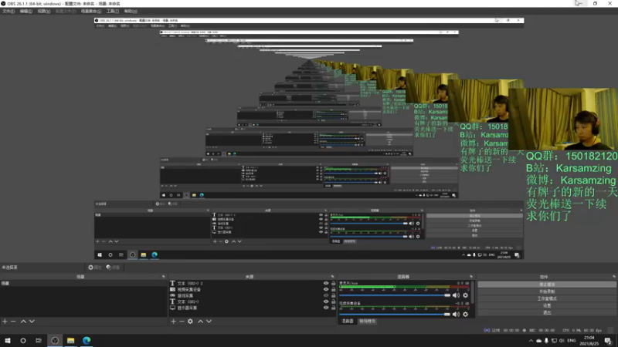This screenshot has height=347, width=618.
Task: Open the Windows Start menu
Action: coord(8,340)
